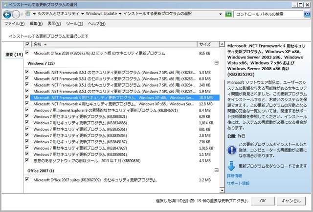Select the KB2845187 update row

(x=122, y=142)
